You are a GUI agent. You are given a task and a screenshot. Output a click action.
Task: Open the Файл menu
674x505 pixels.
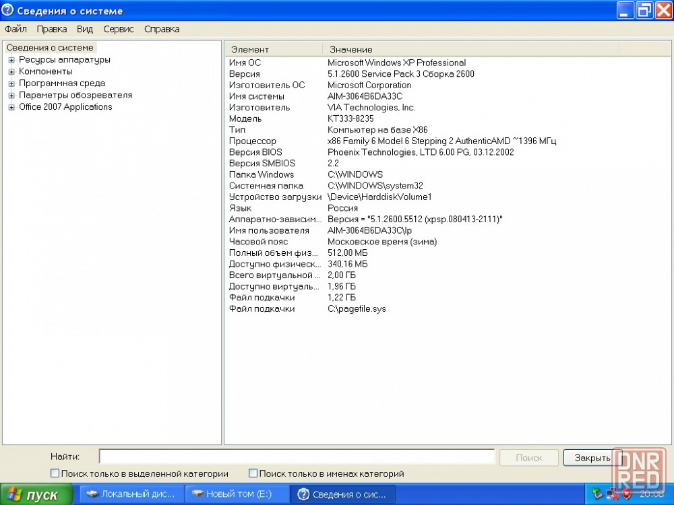click(16, 29)
